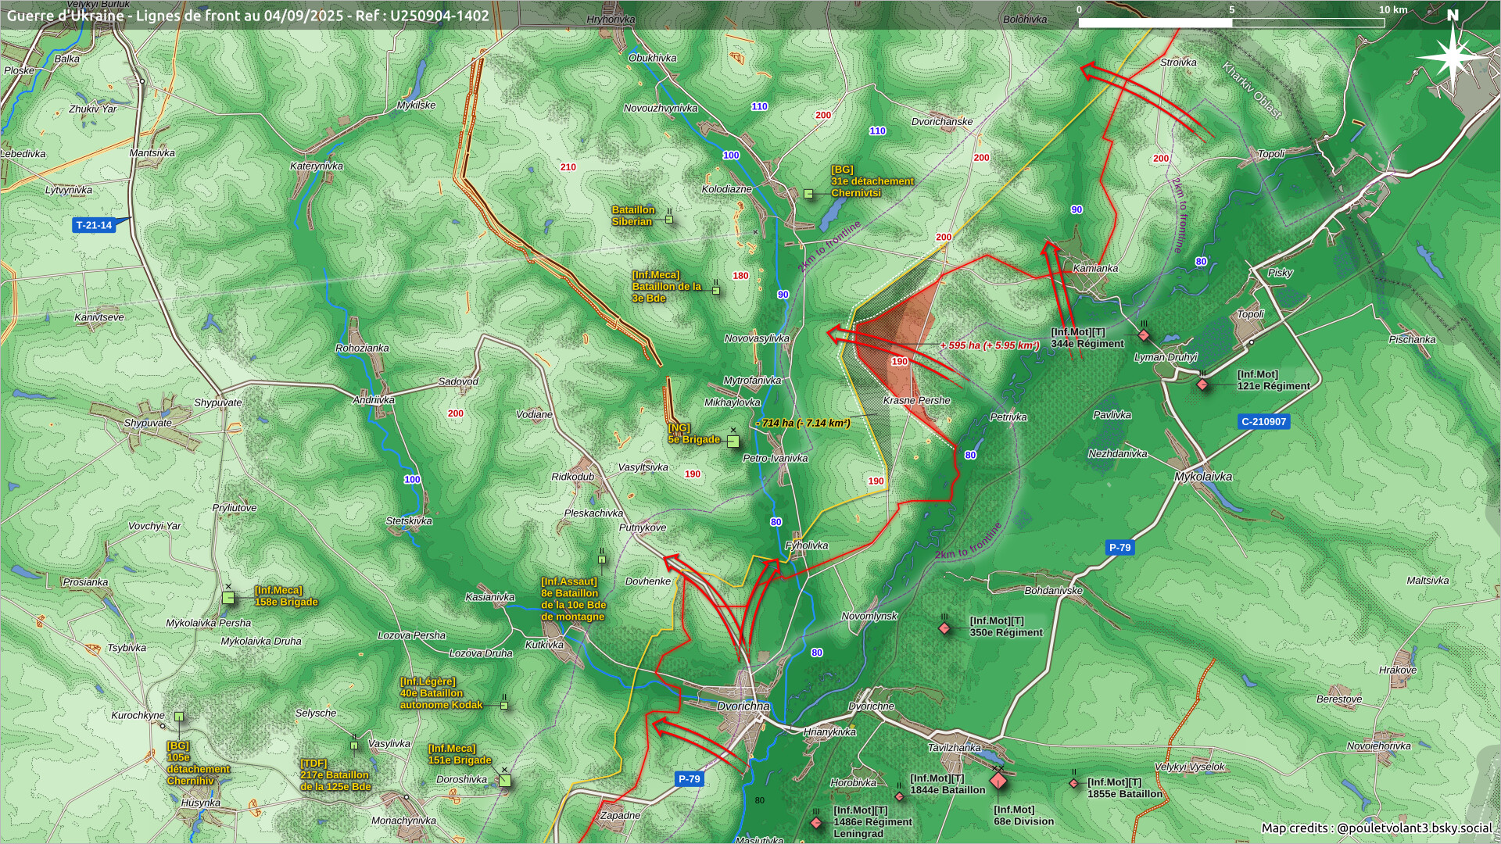This screenshot has height=844, width=1501.
Task: Click the 350e Régiment red diamond marker
Action: 944,628
